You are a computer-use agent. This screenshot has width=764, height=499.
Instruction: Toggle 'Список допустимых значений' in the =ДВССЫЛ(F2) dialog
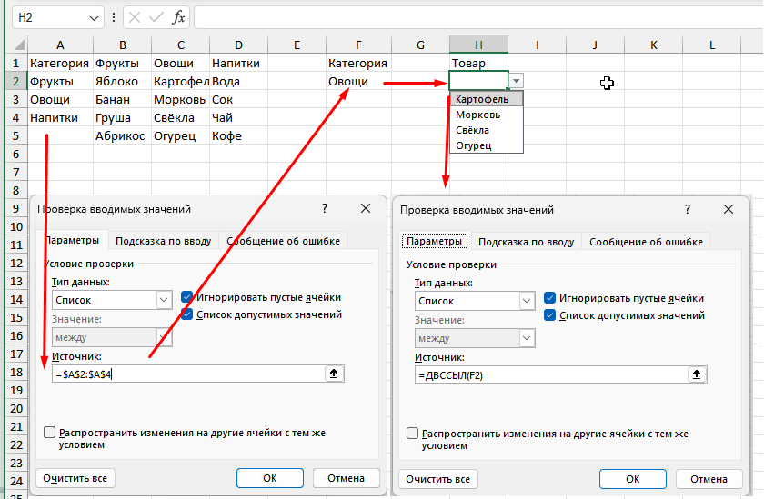pyautogui.click(x=549, y=315)
